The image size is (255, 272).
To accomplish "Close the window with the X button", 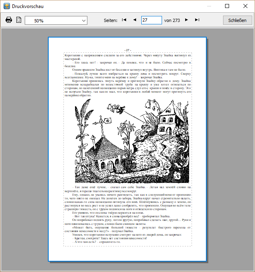I will 245,6.
